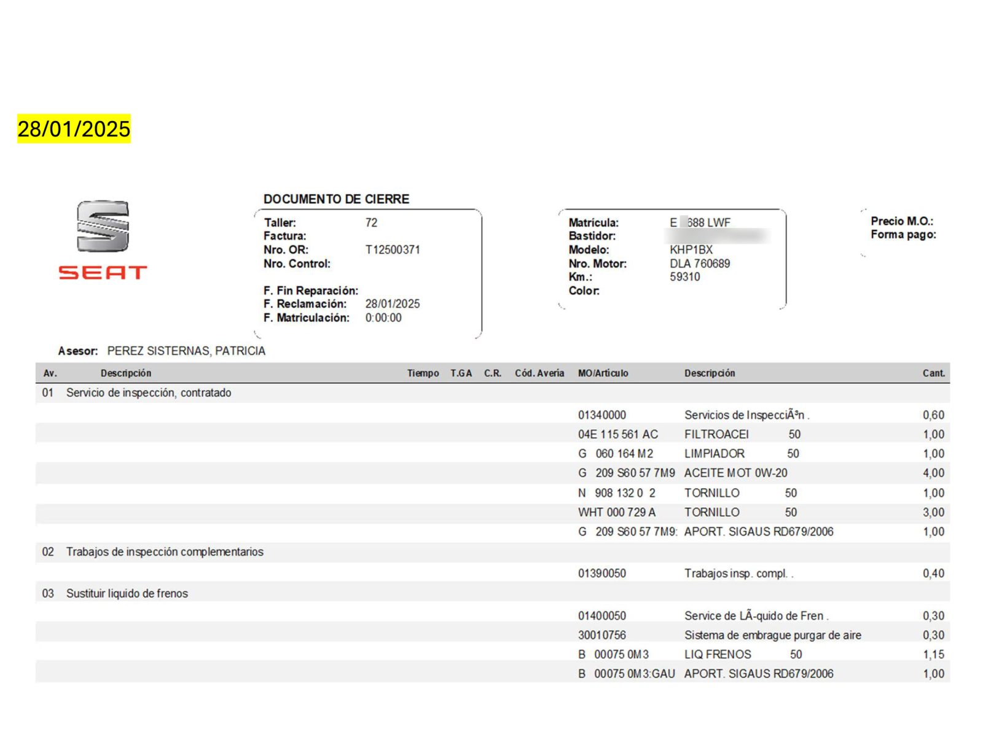Image resolution: width=983 pixels, height=737 pixels.
Task: Click the Precio M.O. label
Action: pos(901,221)
